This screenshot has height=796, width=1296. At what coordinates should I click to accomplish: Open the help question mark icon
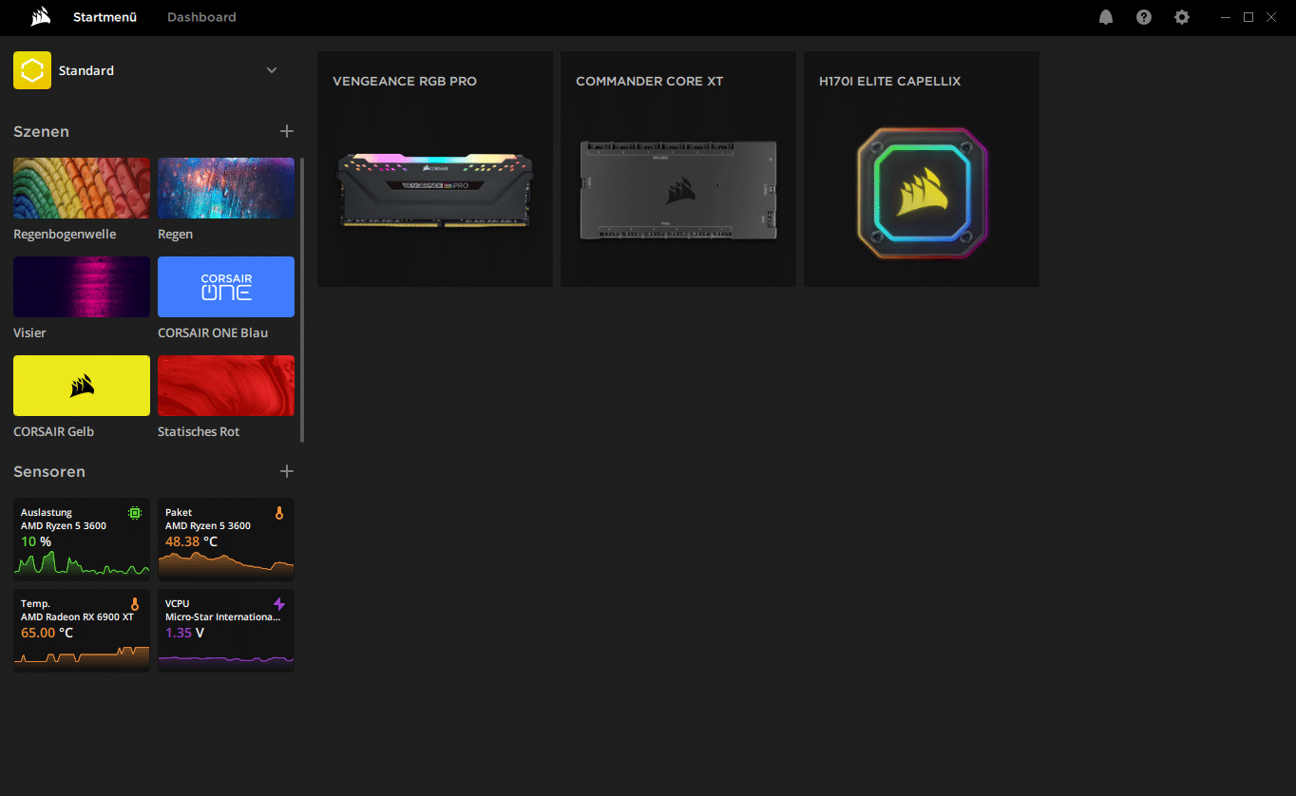pyautogui.click(x=1144, y=17)
